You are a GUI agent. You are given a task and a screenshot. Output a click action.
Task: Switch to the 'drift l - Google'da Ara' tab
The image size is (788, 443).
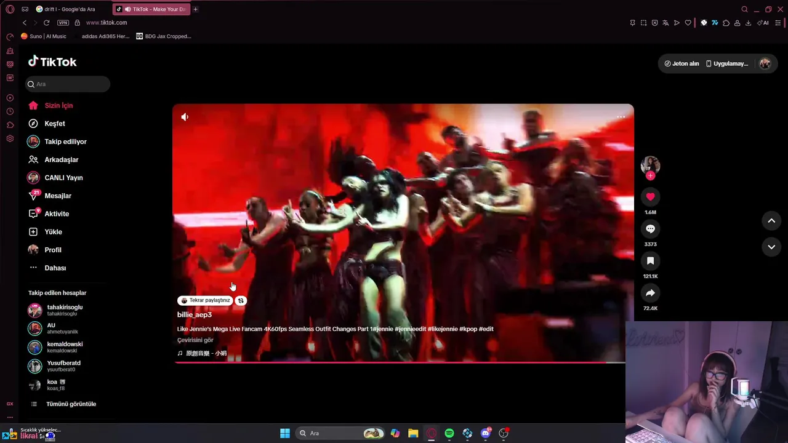(x=71, y=9)
